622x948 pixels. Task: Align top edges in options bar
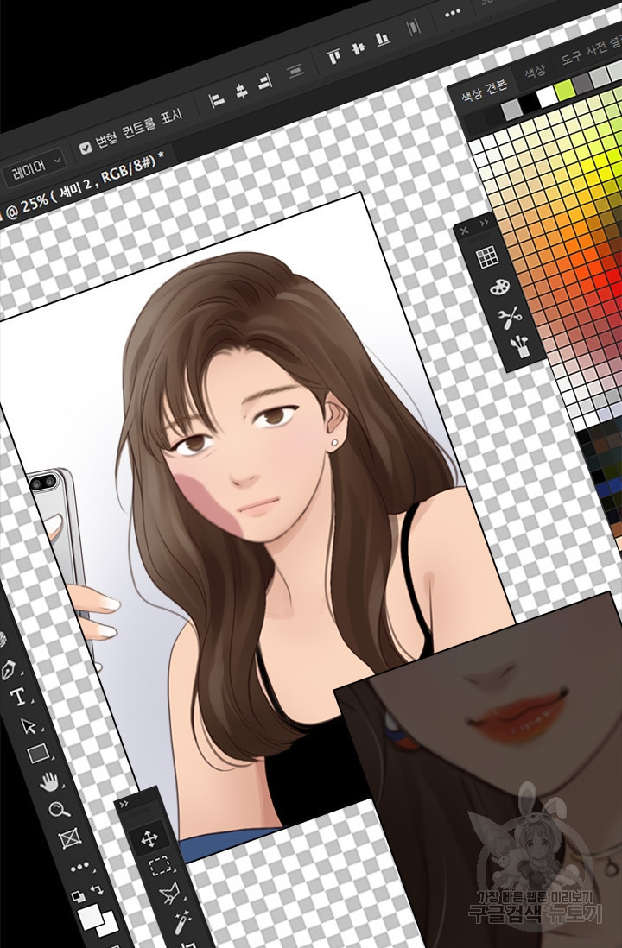(333, 57)
